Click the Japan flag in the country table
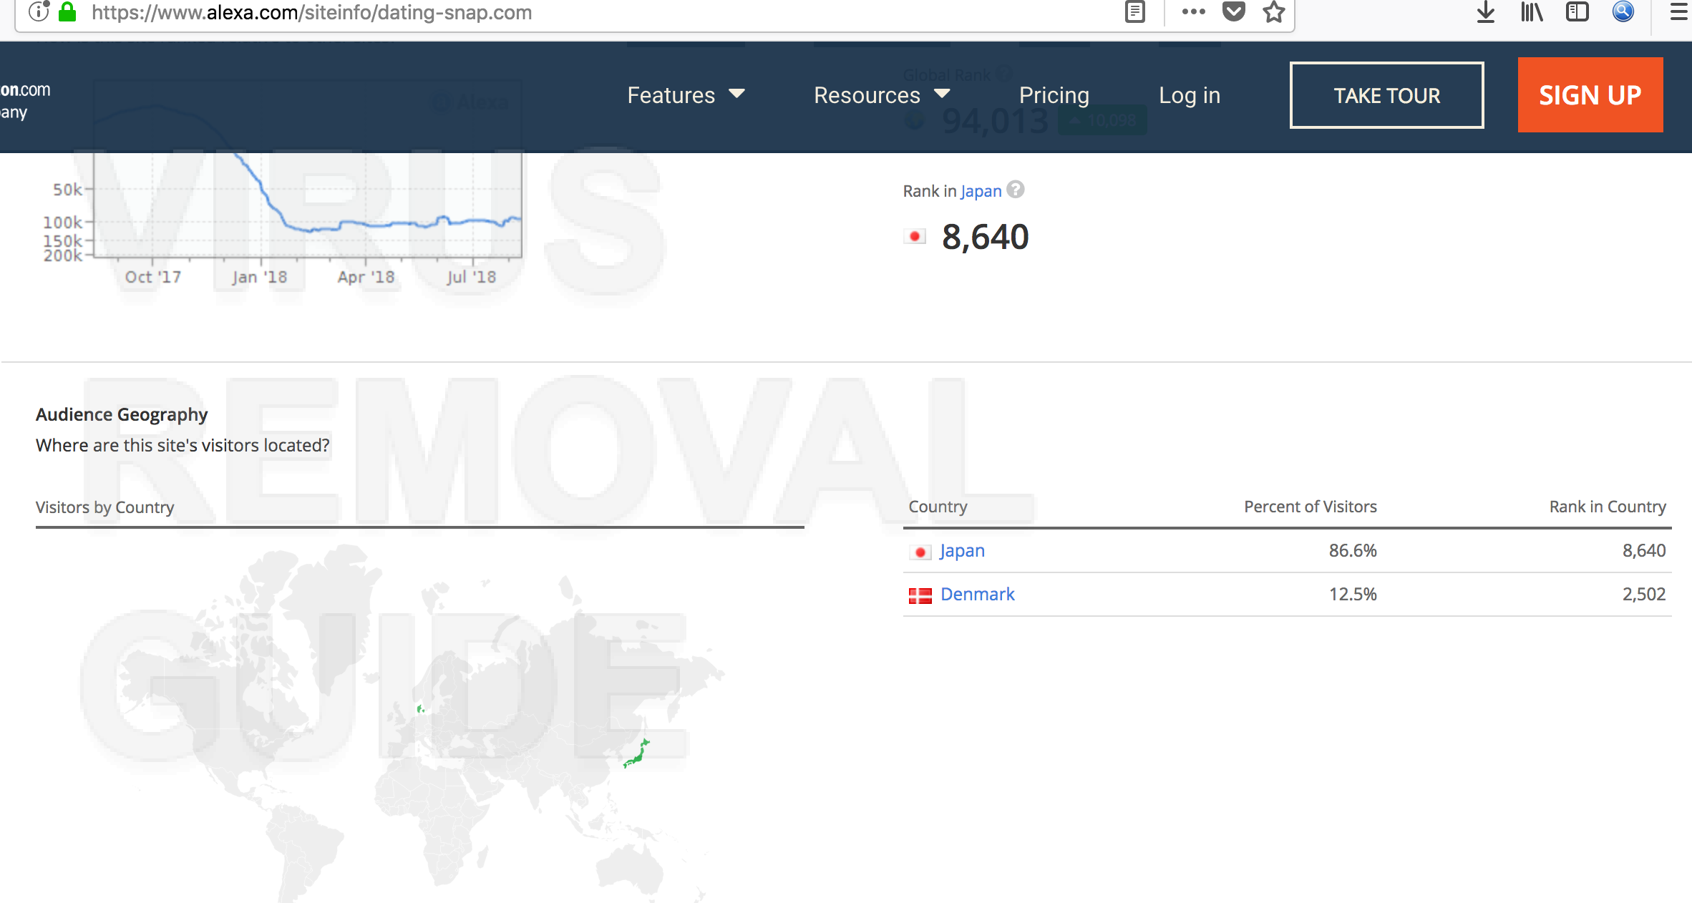1692x903 pixels. [920, 552]
